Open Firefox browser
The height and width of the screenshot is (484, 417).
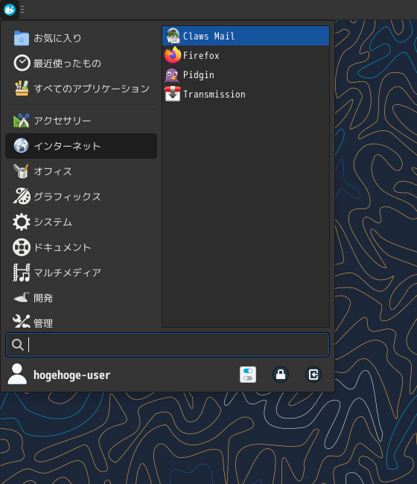pos(246,55)
